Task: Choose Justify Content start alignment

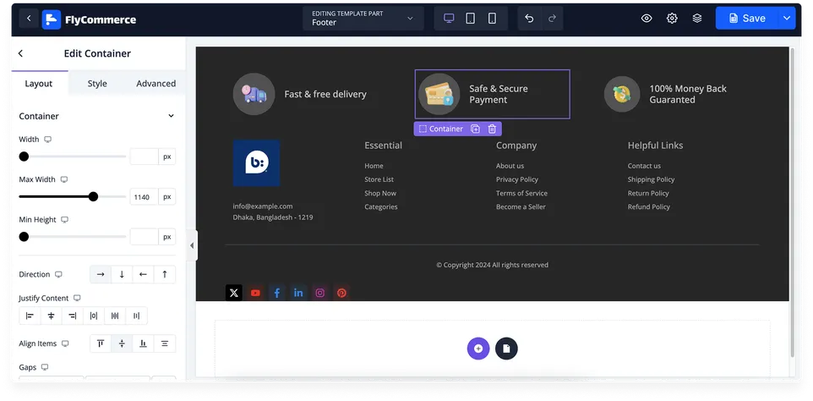Action: click(30, 316)
